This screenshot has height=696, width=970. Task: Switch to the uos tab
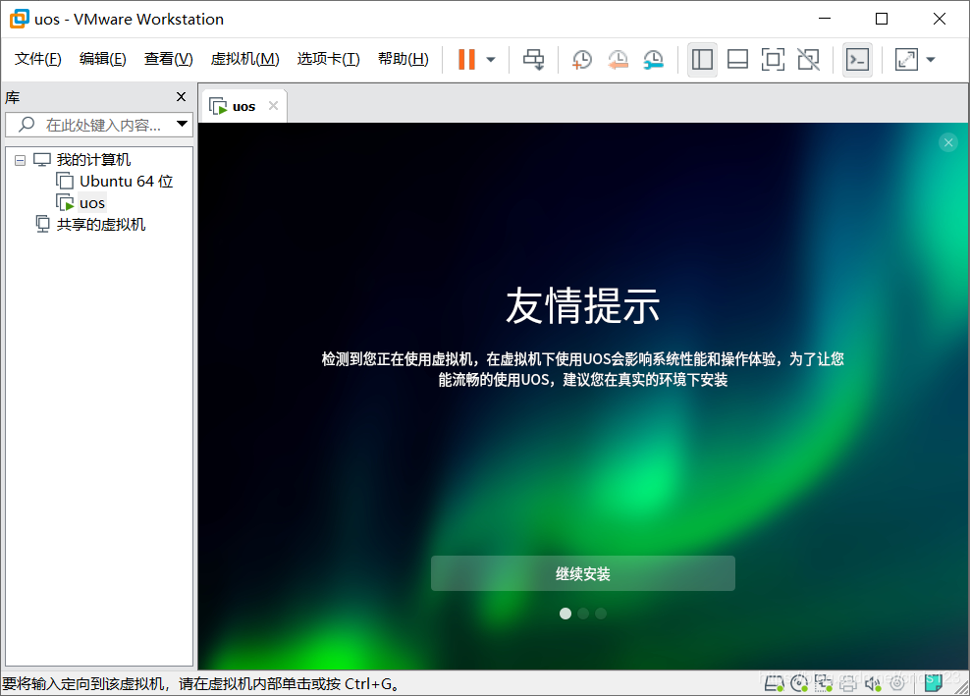click(x=243, y=106)
